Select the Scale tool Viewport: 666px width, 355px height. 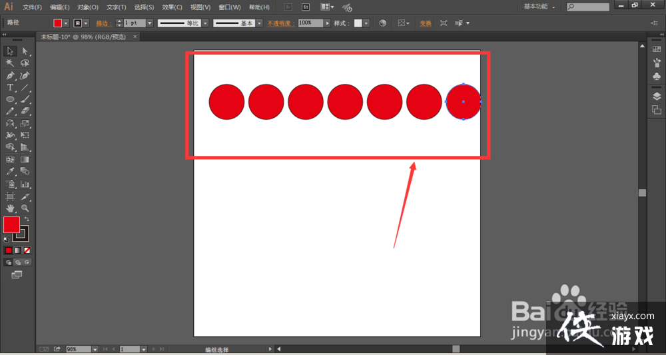pyautogui.click(x=25, y=123)
